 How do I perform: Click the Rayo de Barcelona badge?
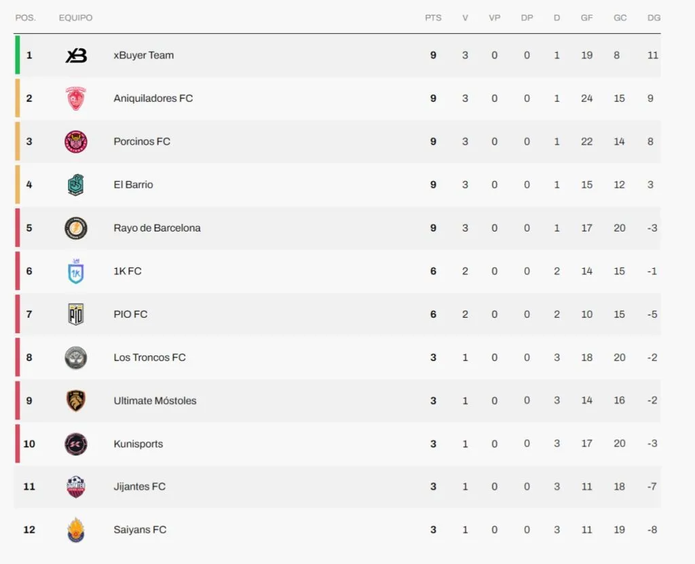pyautogui.click(x=75, y=228)
